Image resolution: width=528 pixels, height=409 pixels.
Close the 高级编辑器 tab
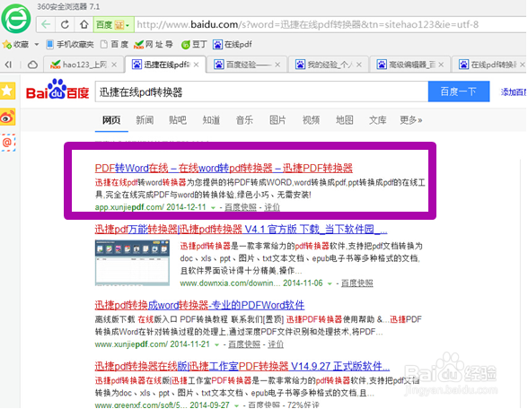pyautogui.click(x=441, y=65)
